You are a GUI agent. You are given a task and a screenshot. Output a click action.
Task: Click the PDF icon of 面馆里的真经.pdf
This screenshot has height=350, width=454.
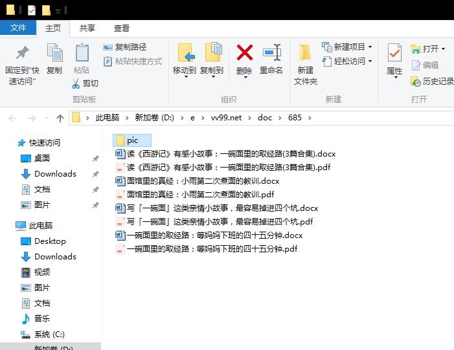click(120, 195)
